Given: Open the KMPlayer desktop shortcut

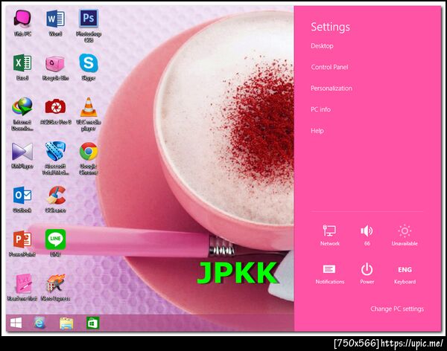Looking at the screenshot, I should tap(22, 155).
